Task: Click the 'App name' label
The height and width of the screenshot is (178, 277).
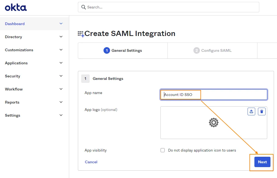Action: (93, 93)
